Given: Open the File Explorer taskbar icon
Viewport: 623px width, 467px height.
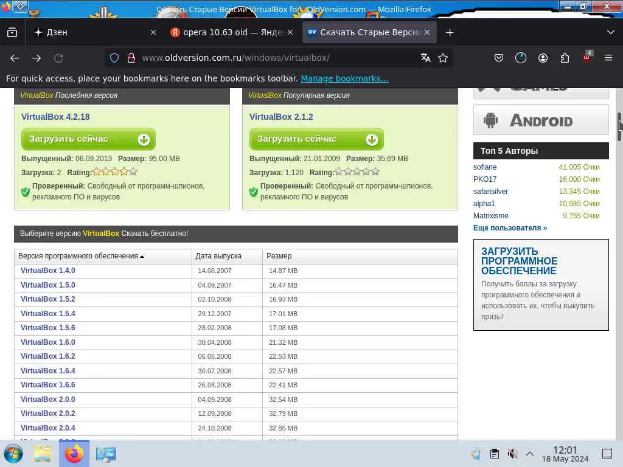Looking at the screenshot, I should (x=43, y=454).
